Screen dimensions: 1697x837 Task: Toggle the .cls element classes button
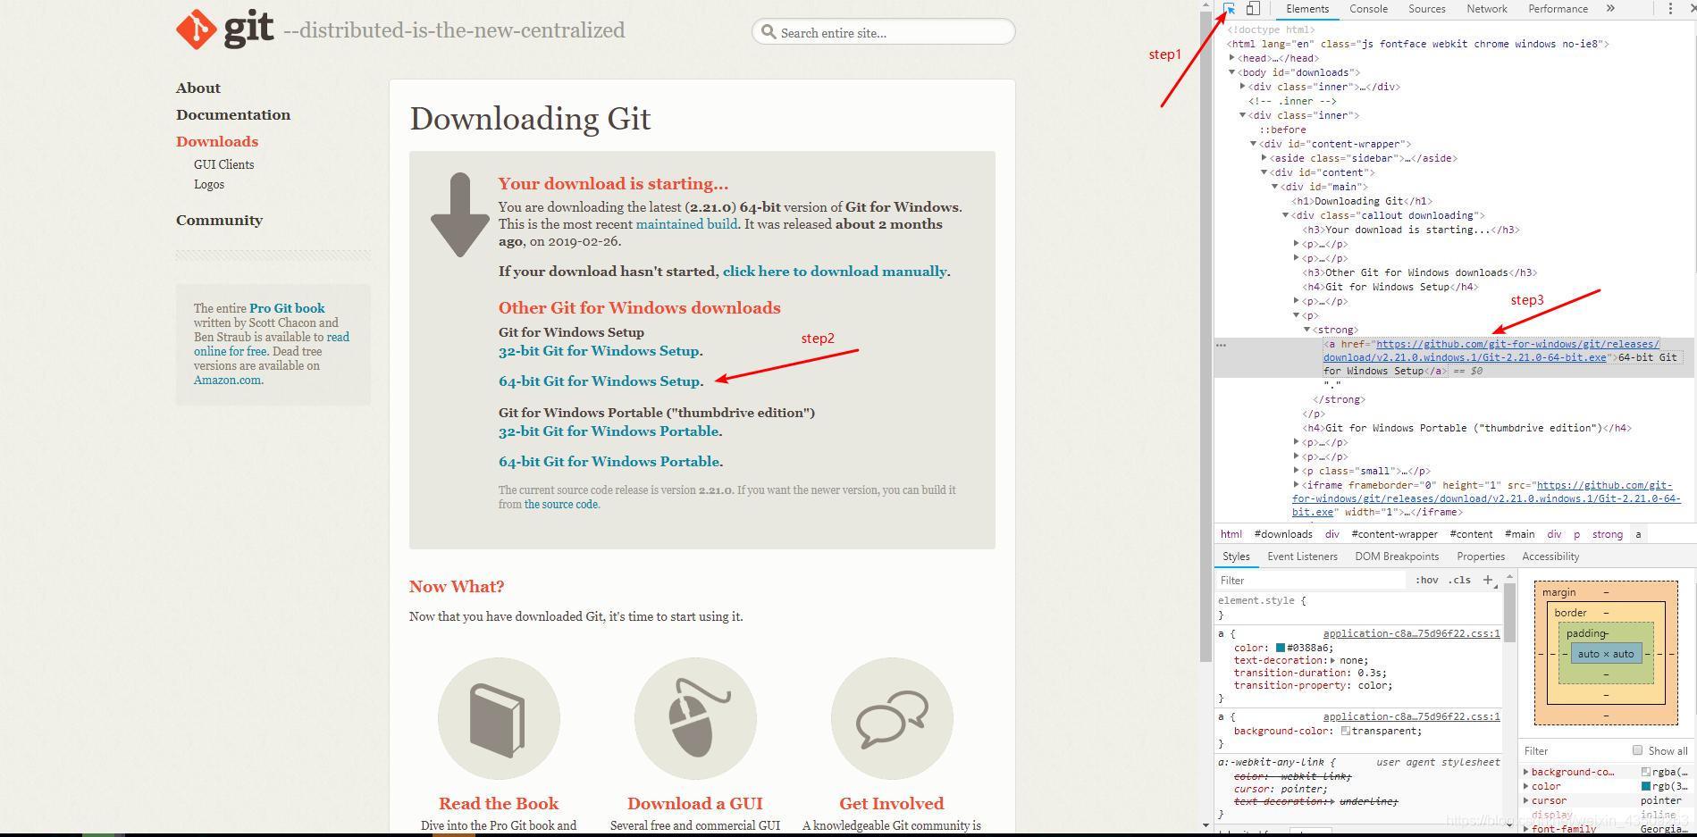click(x=1460, y=580)
